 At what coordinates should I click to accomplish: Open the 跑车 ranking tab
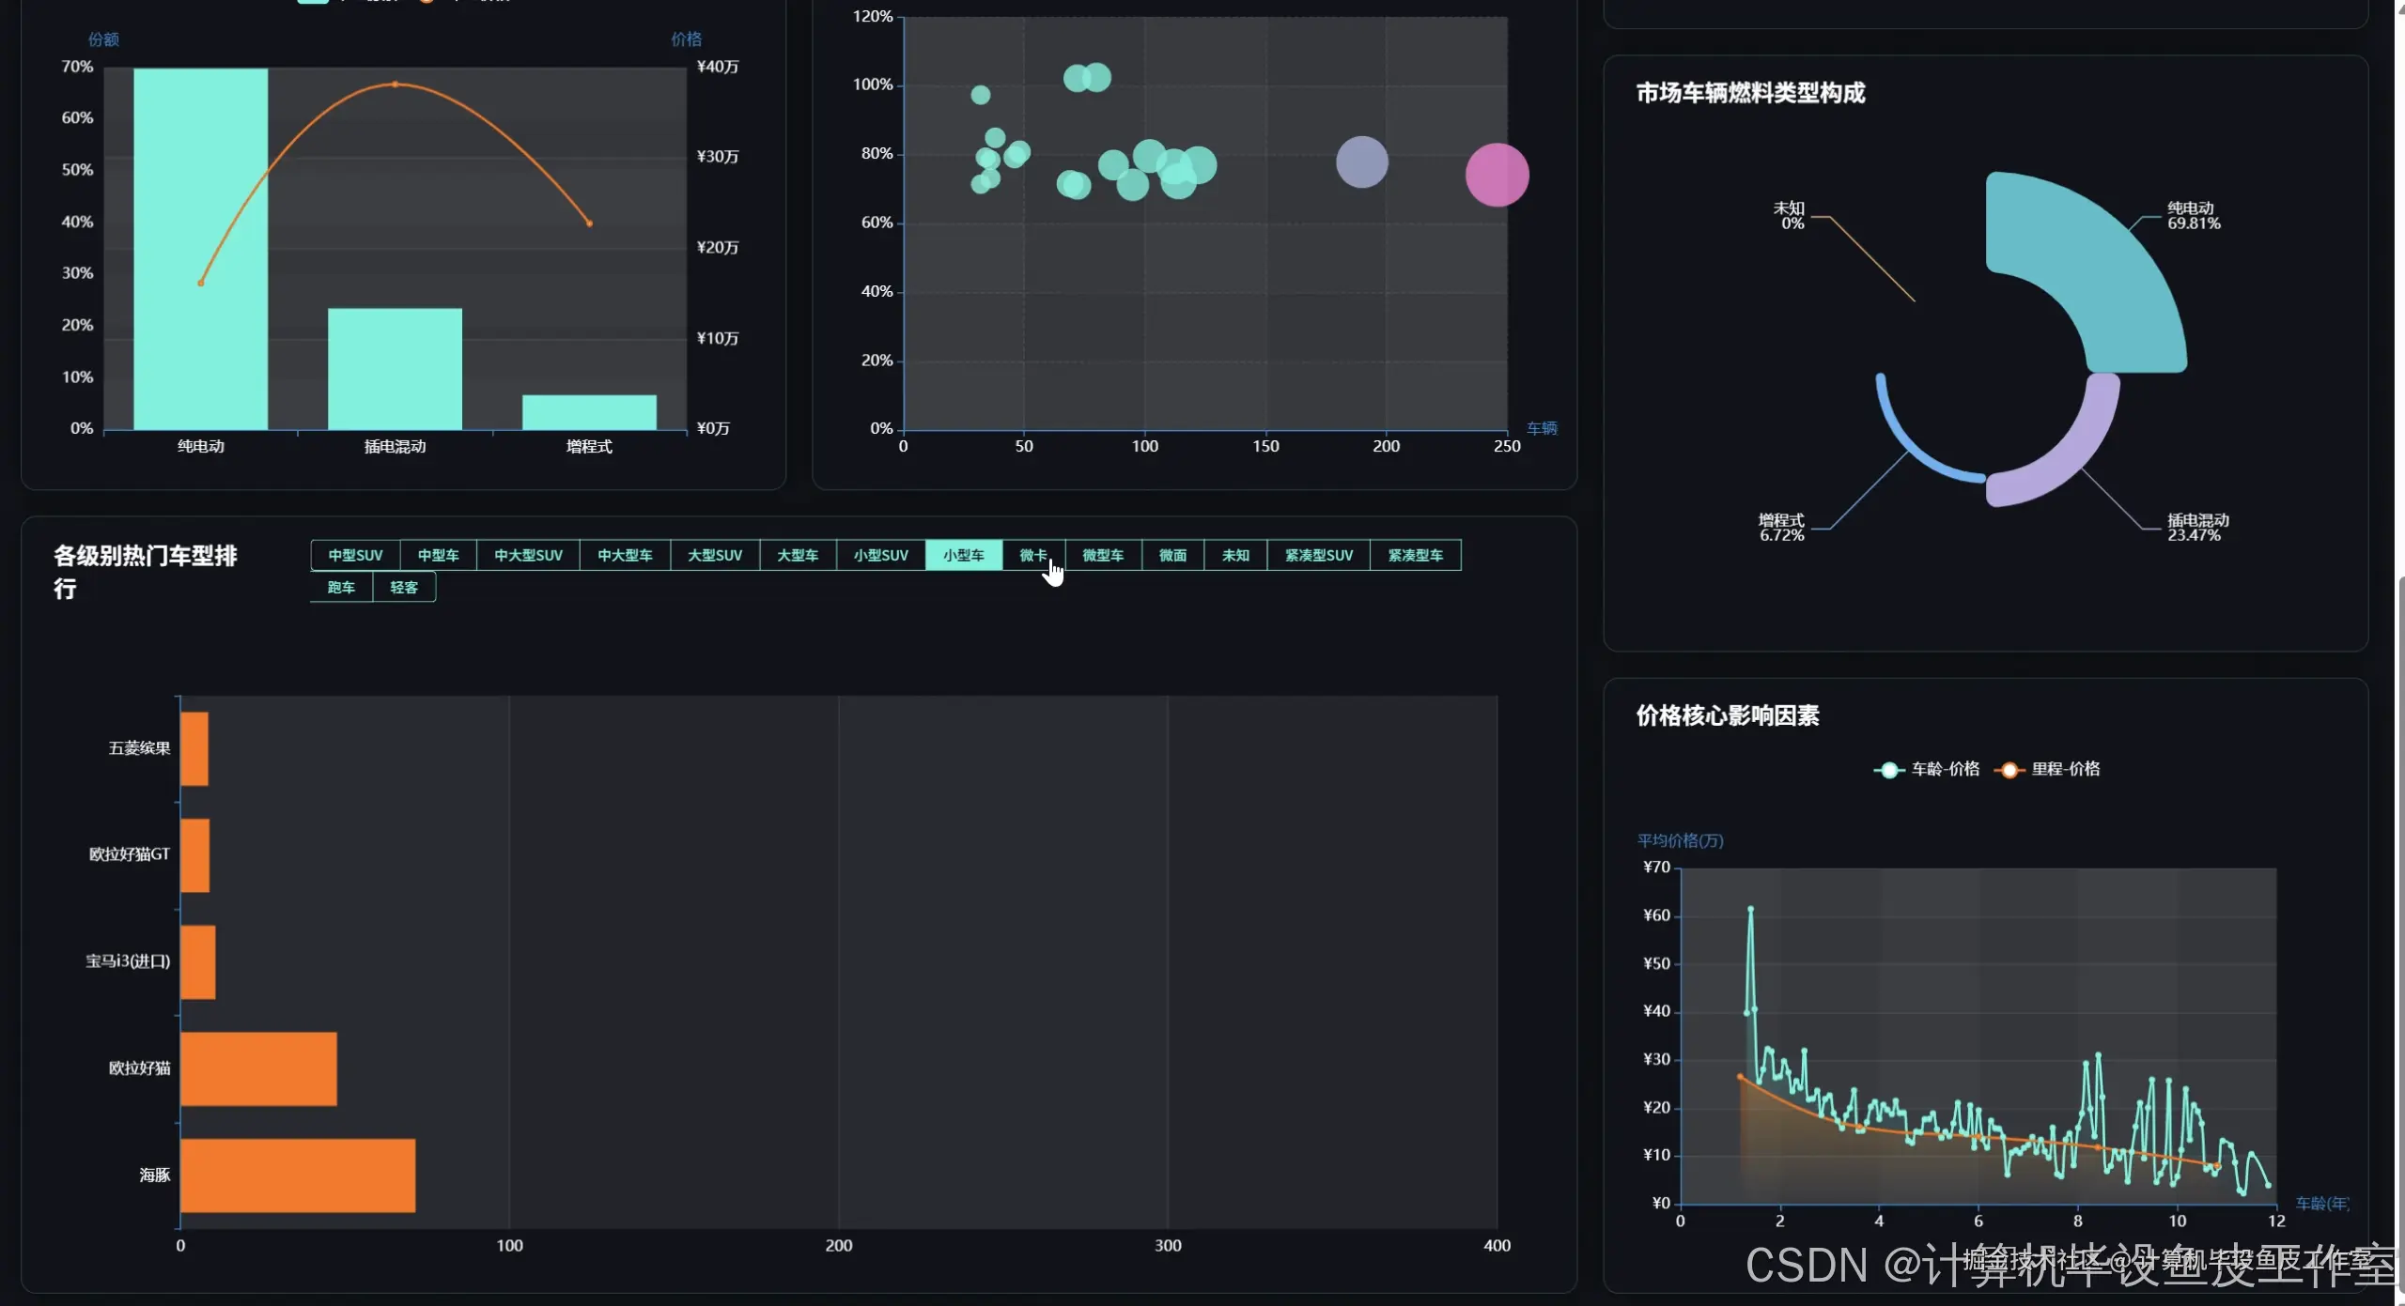click(341, 588)
